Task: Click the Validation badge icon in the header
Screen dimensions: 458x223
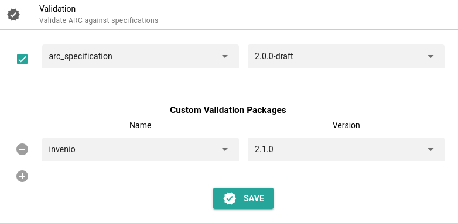Action: 13,15
